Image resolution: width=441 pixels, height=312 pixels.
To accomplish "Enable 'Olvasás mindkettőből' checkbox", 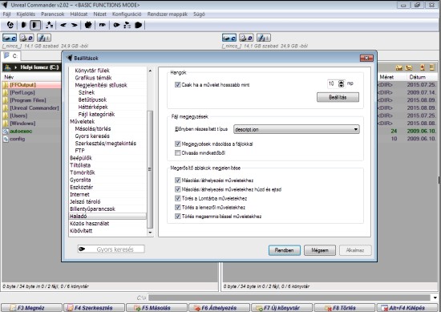I will point(177,152).
